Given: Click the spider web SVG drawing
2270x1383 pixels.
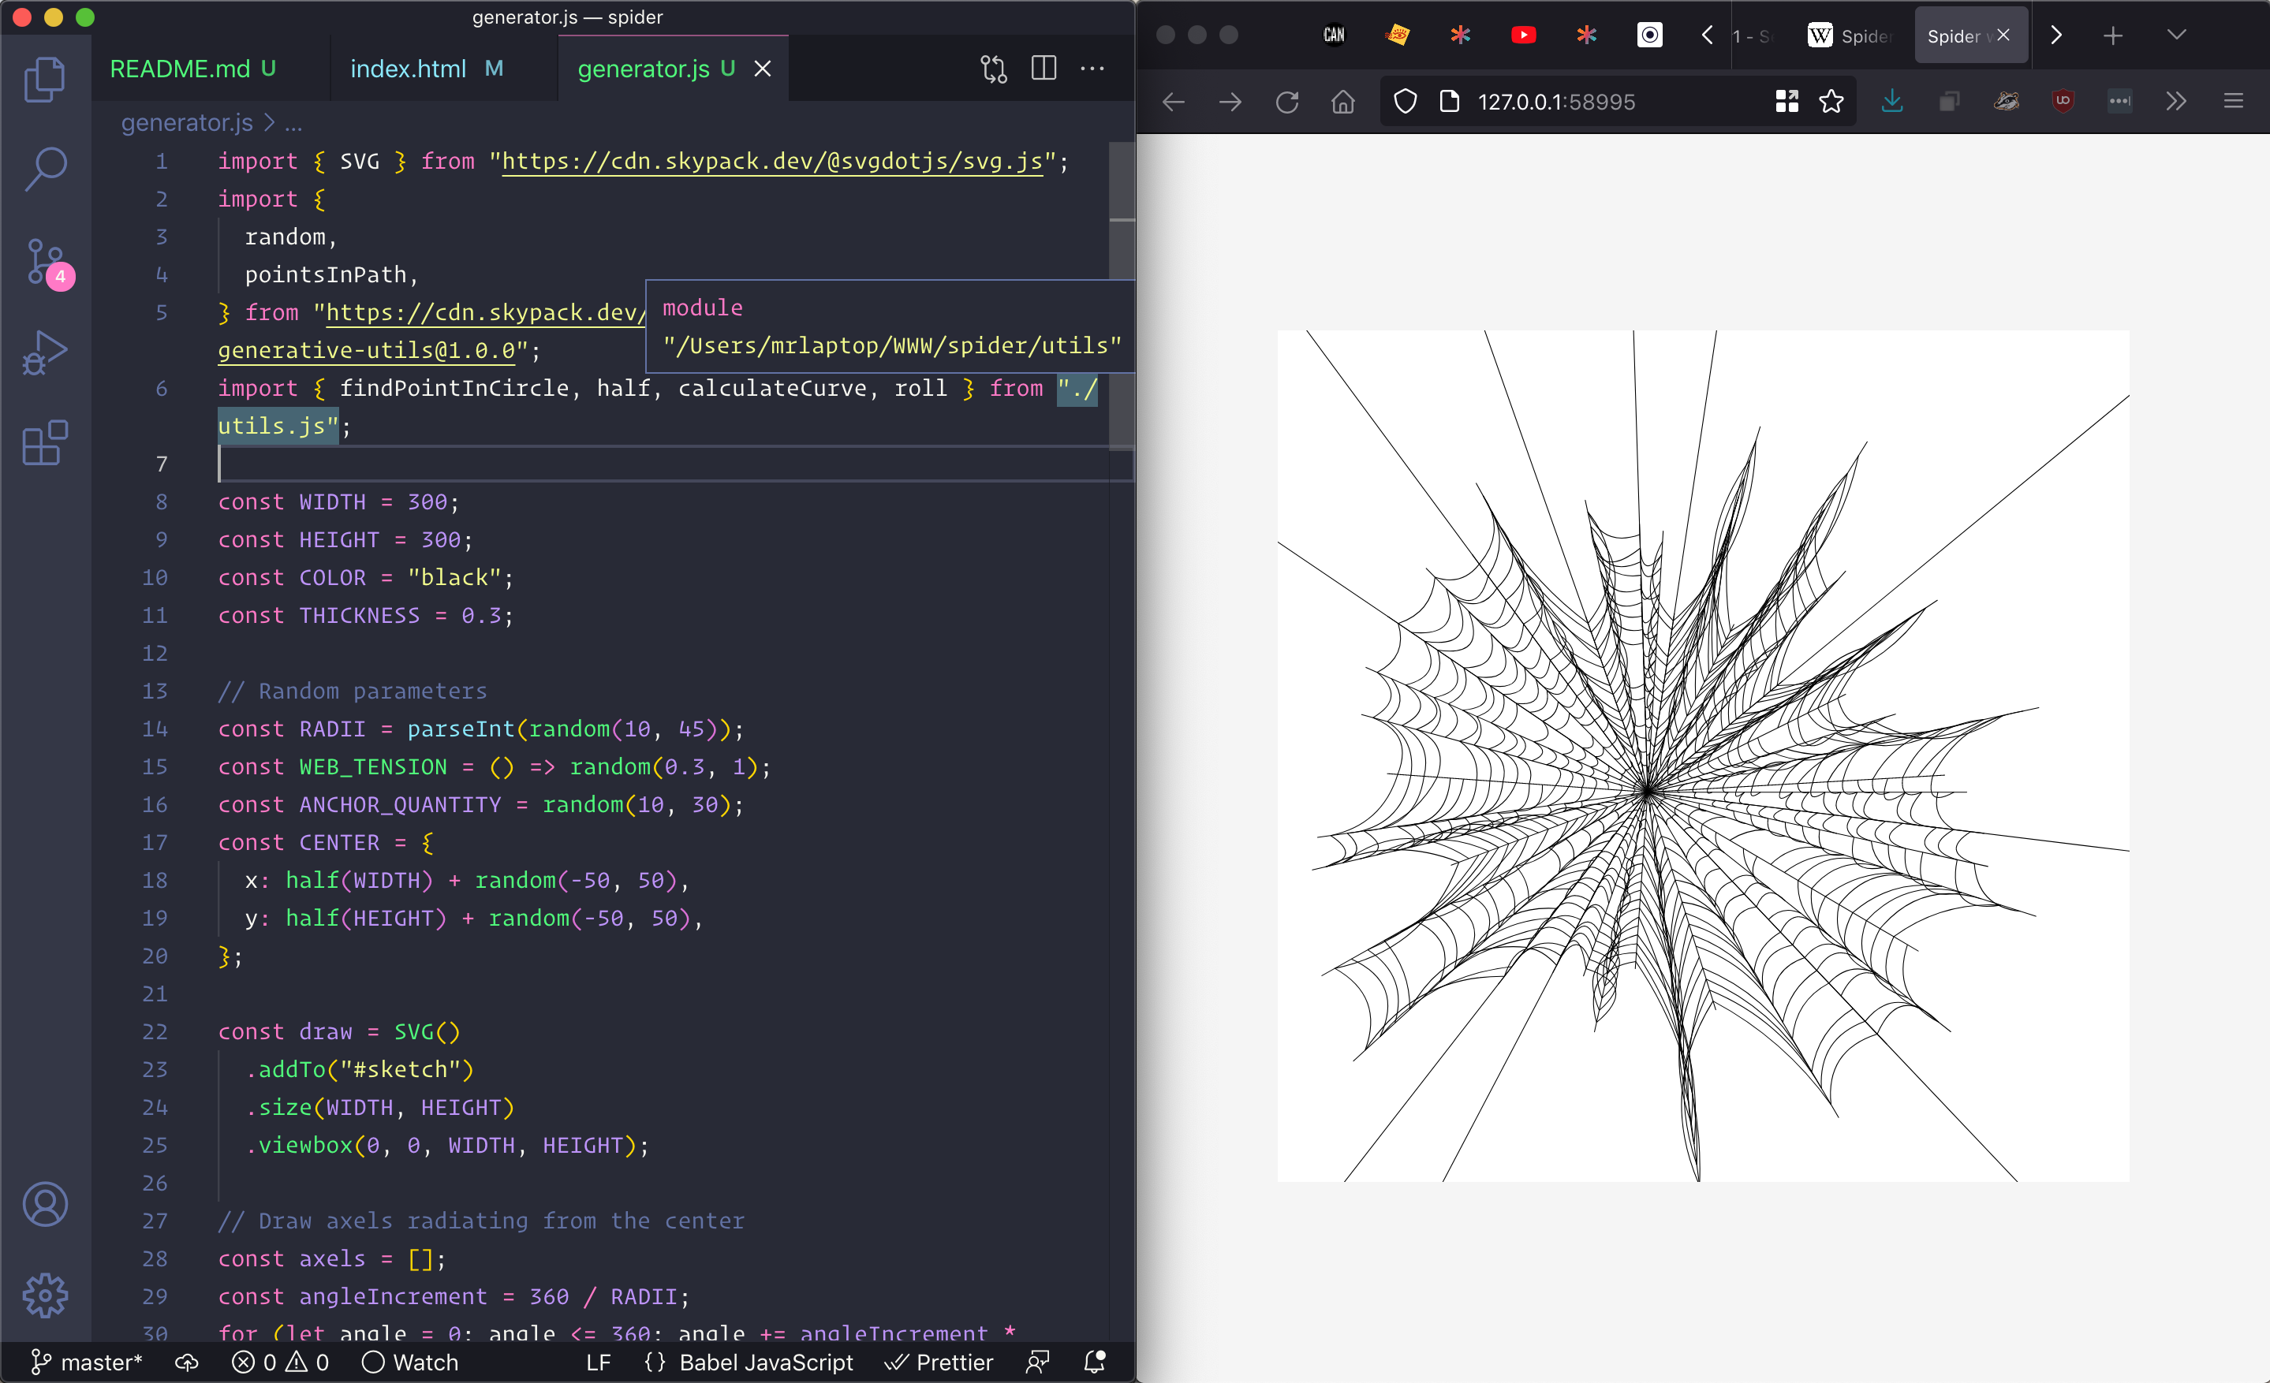Looking at the screenshot, I should click(x=1702, y=756).
